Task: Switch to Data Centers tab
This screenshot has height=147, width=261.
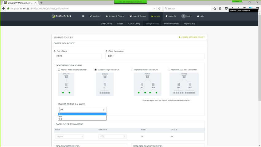Action: 106,24
